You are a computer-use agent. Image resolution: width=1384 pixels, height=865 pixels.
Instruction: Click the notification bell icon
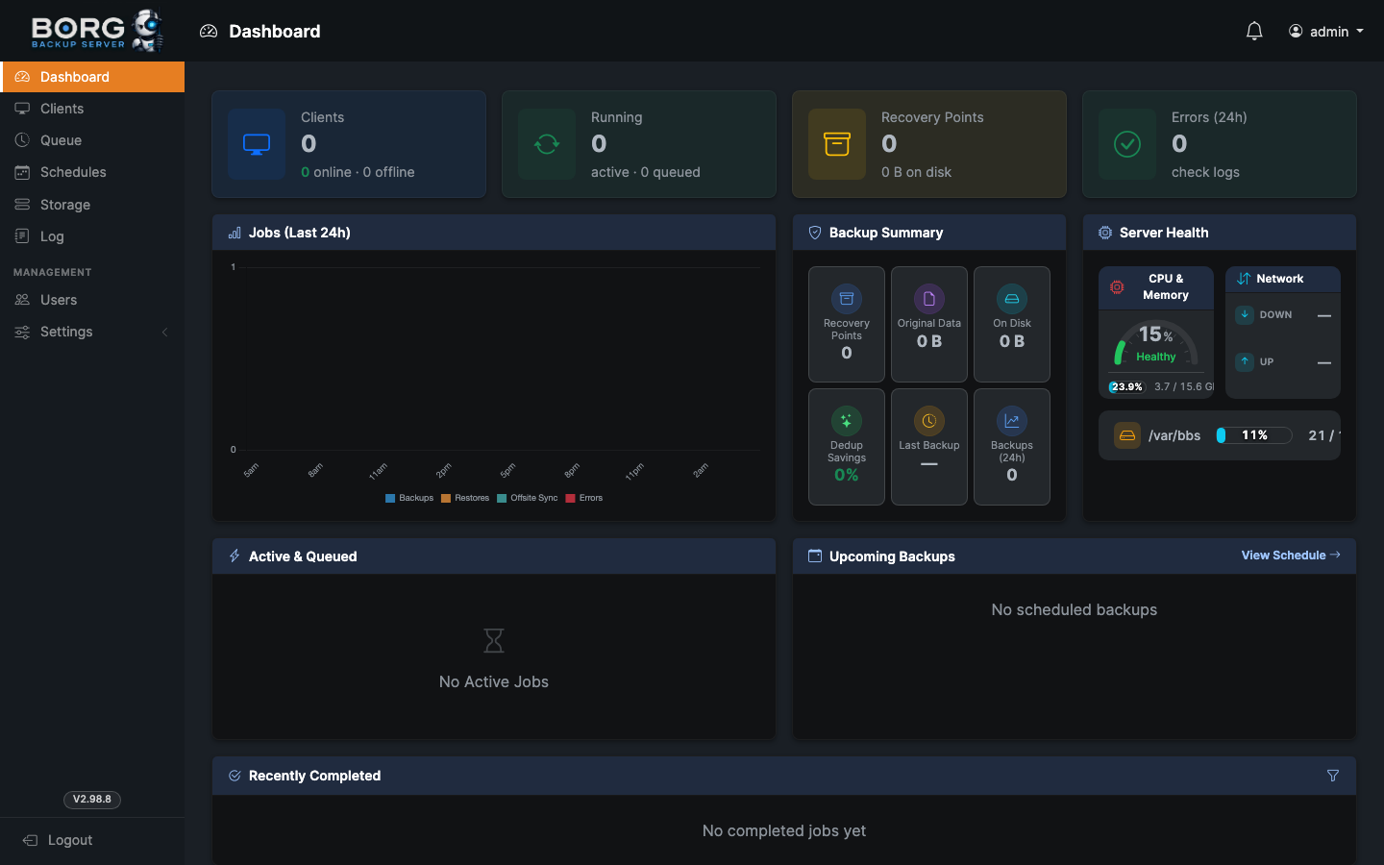[x=1254, y=31]
